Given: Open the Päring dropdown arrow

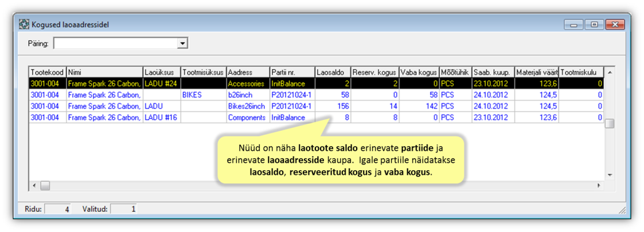Looking at the screenshot, I should [x=183, y=43].
